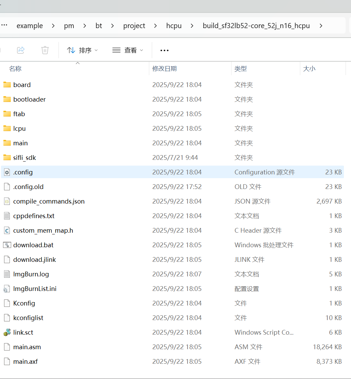351x379 pixels.
Task: Select the download.bat batch file icon
Action: pos(7,245)
